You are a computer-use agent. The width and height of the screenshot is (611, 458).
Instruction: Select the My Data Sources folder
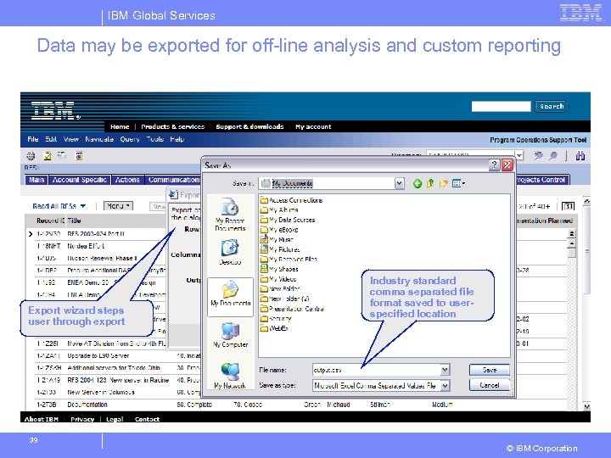coord(288,220)
